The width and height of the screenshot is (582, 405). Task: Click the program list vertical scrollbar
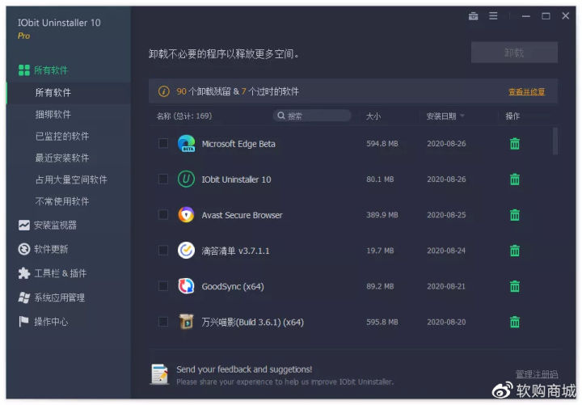pyautogui.click(x=555, y=141)
